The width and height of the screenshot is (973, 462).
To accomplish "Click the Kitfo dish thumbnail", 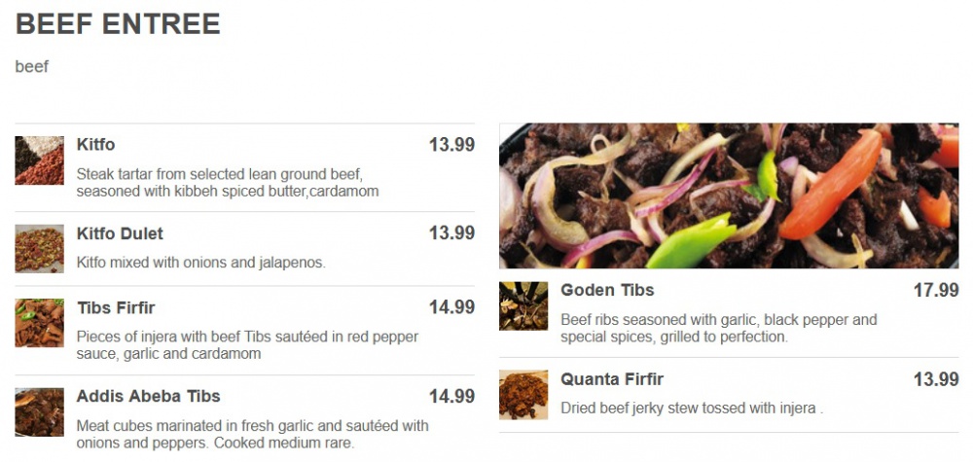I will [40, 160].
